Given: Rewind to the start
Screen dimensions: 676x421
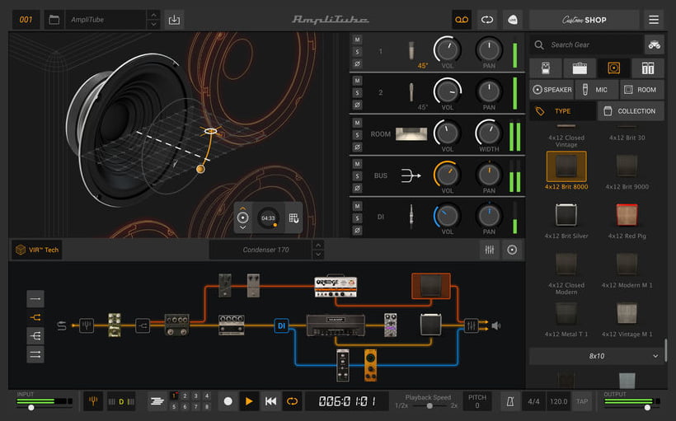Looking at the screenshot, I should click(270, 401).
